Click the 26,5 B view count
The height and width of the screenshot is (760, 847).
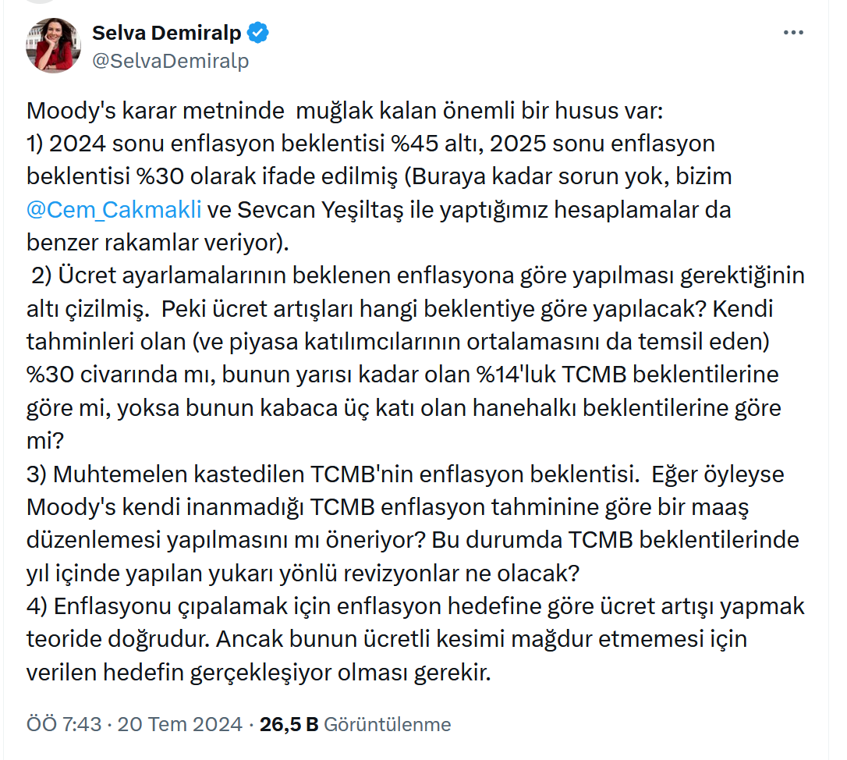coord(289,724)
